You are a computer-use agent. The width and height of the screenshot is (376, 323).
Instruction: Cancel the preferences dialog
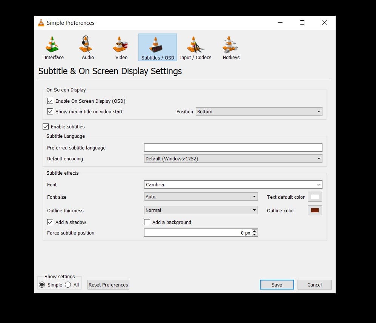(315, 285)
